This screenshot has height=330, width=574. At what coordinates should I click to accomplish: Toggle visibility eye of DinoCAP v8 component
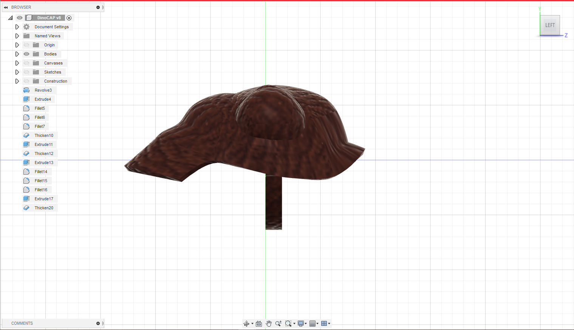[20, 18]
